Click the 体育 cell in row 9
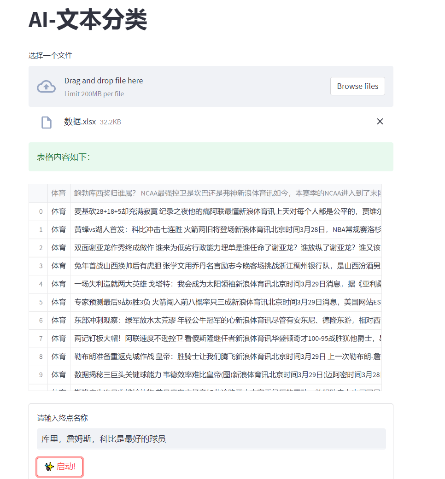This screenshot has width=445, height=479. (x=59, y=375)
